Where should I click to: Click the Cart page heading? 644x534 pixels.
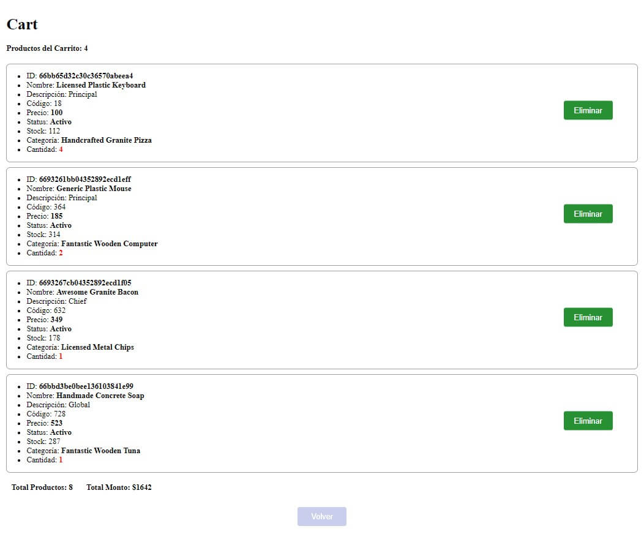[22, 24]
